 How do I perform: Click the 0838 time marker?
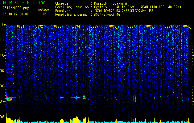coord(150,26)
